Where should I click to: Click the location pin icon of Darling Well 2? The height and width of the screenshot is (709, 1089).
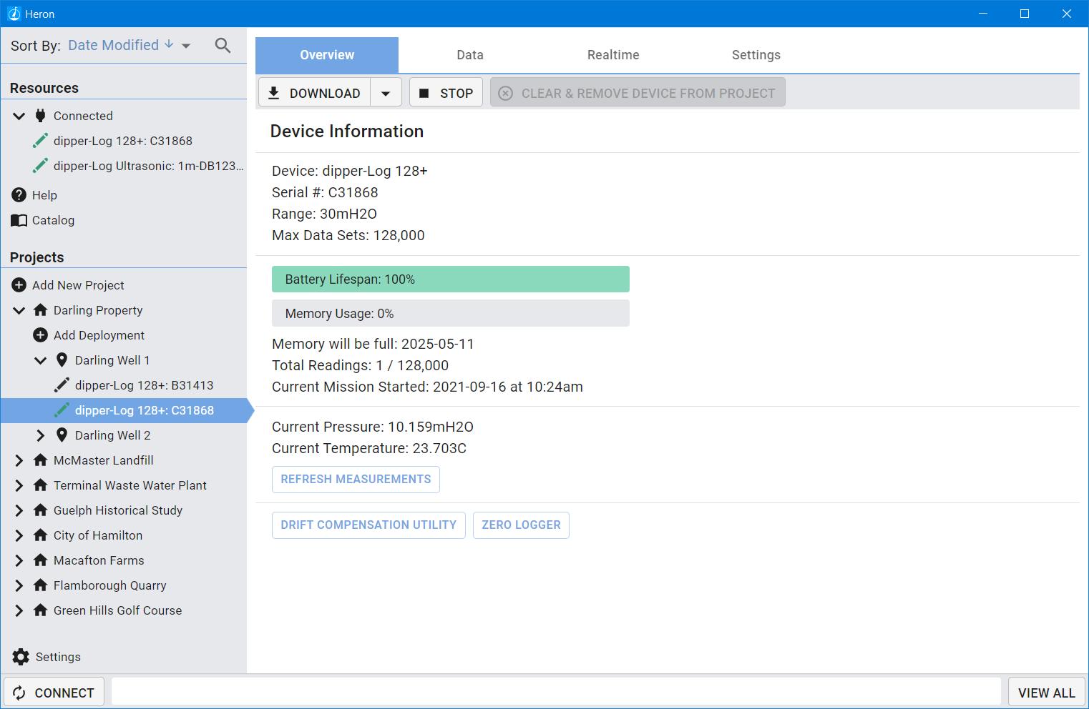click(62, 435)
